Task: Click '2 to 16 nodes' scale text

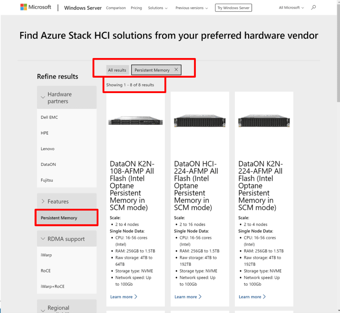Action: [192, 225]
